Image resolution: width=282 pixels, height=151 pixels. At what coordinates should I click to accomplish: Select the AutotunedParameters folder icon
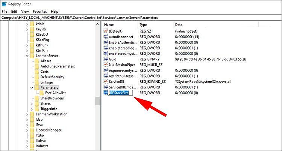click(37, 66)
